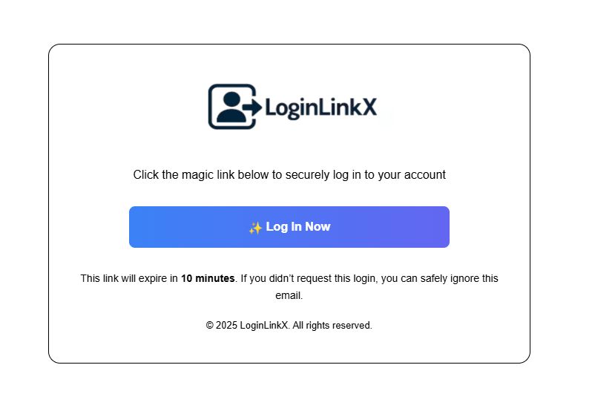Click "LoginLinkX" in the copyright footer

point(265,326)
